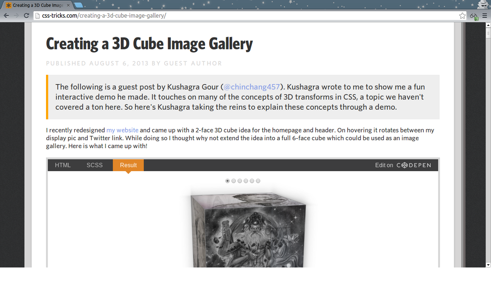This screenshot has width=491, height=307.
Task: Click the incognito spy icon at top right
Action: click(x=483, y=4)
